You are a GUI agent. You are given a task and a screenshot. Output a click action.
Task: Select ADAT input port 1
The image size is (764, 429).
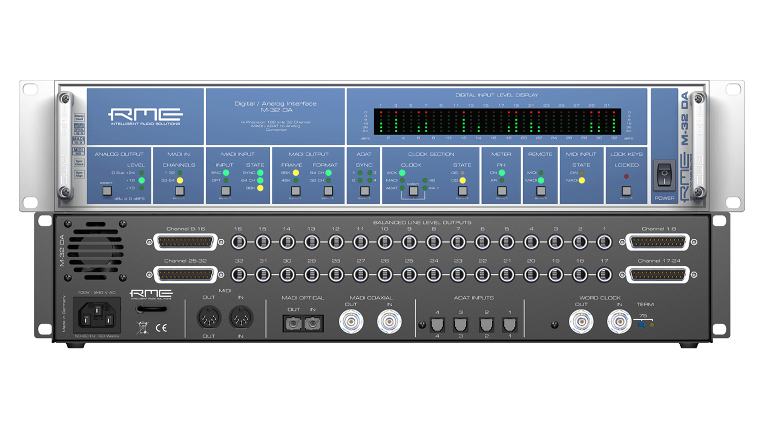pos(510,325)
